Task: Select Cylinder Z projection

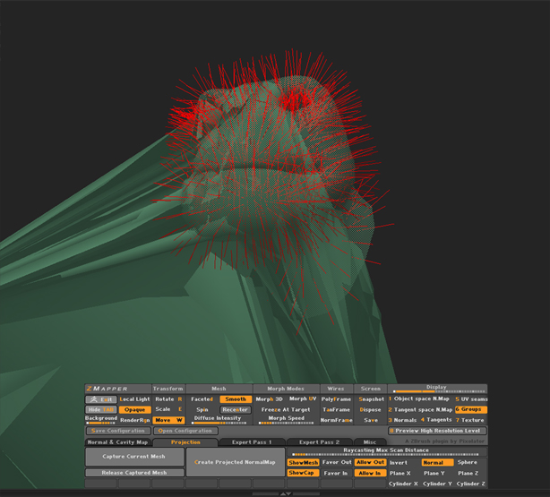Action: [x=471, y=484]
